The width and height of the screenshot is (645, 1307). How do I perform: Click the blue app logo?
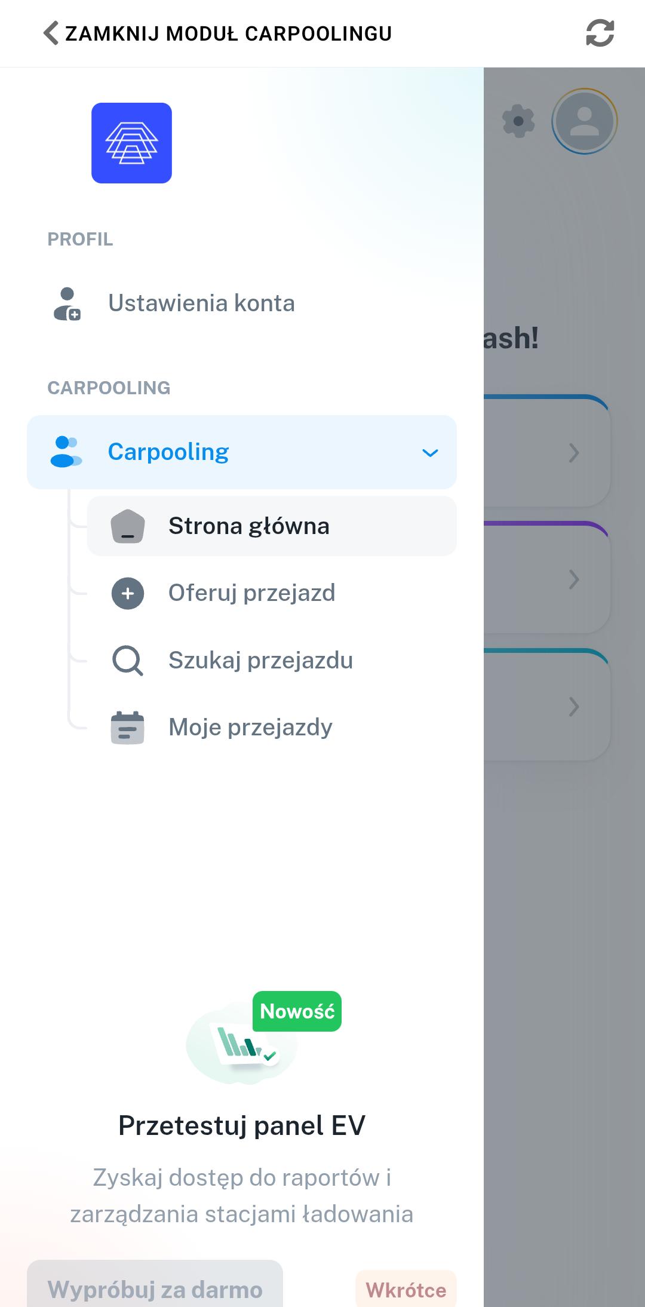(131, 143)
